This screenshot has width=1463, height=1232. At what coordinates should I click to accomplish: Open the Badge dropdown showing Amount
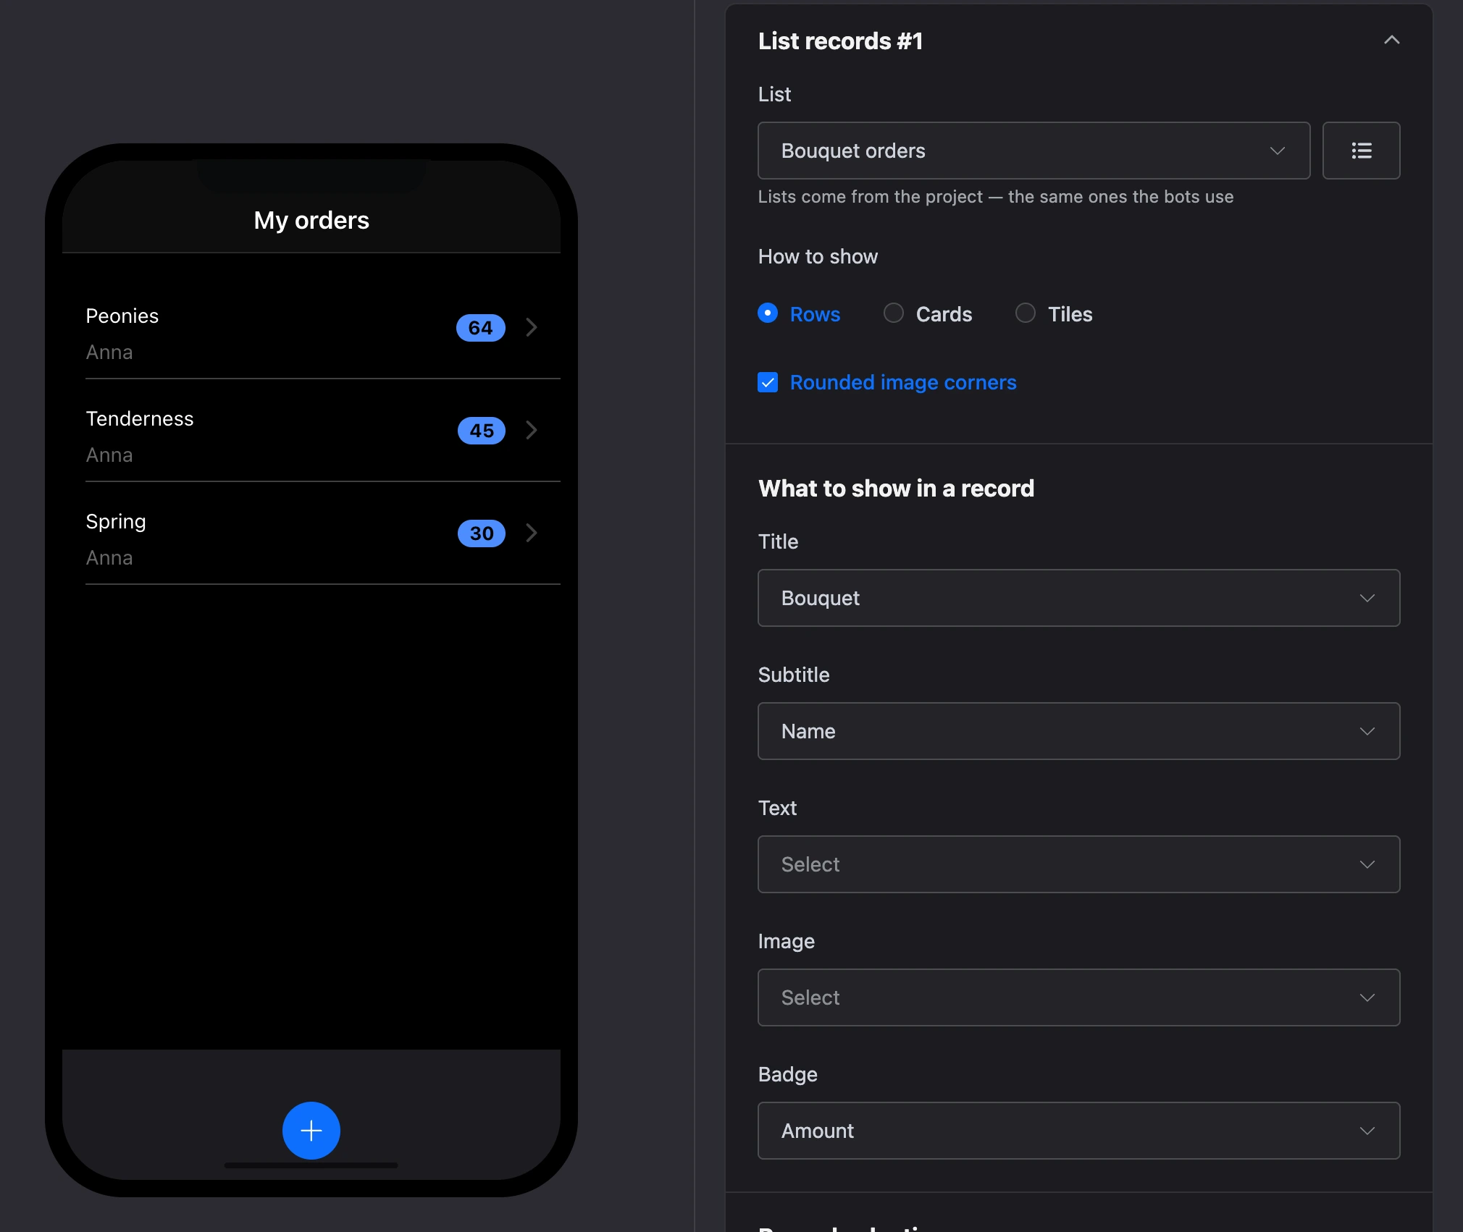[x=1078, y=1131]
